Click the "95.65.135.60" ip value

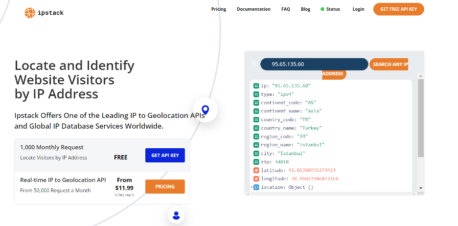click(x=291, y=86)
